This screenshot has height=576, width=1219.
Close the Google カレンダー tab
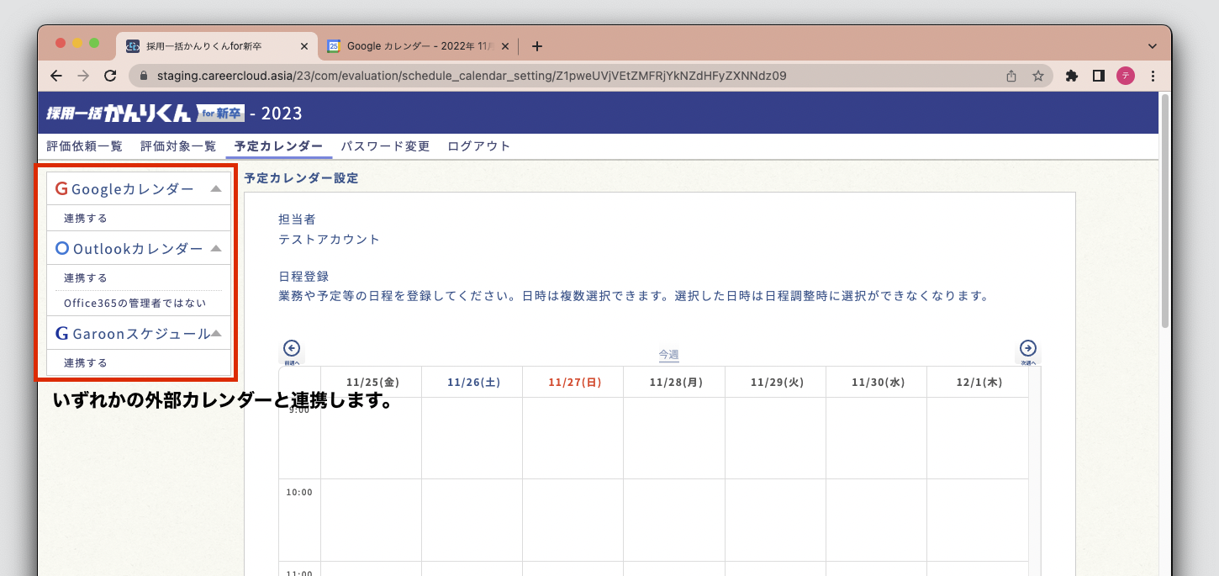coord(505,46)
